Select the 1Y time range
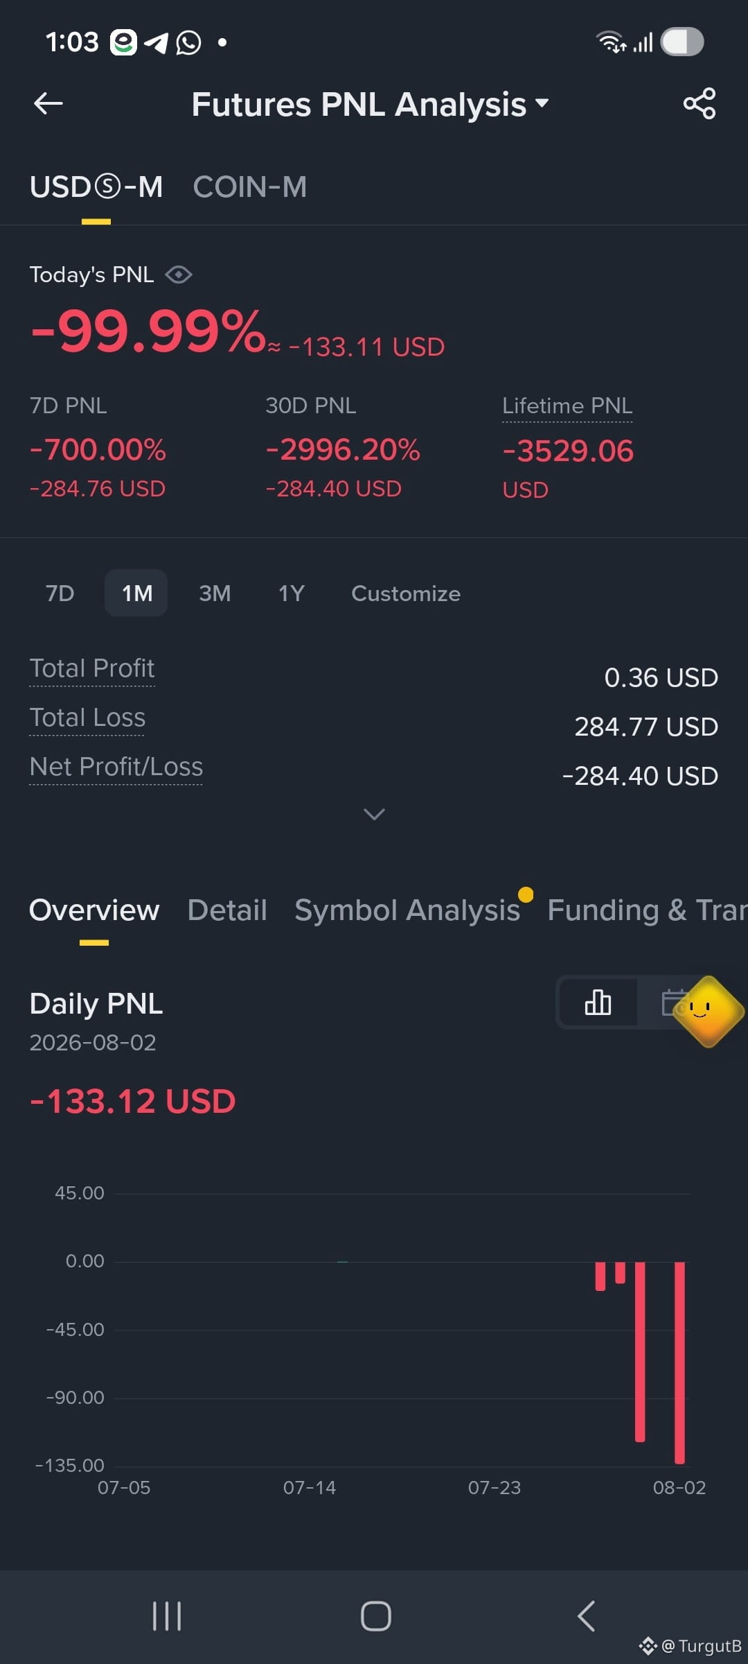 click(x=292, y=593)
